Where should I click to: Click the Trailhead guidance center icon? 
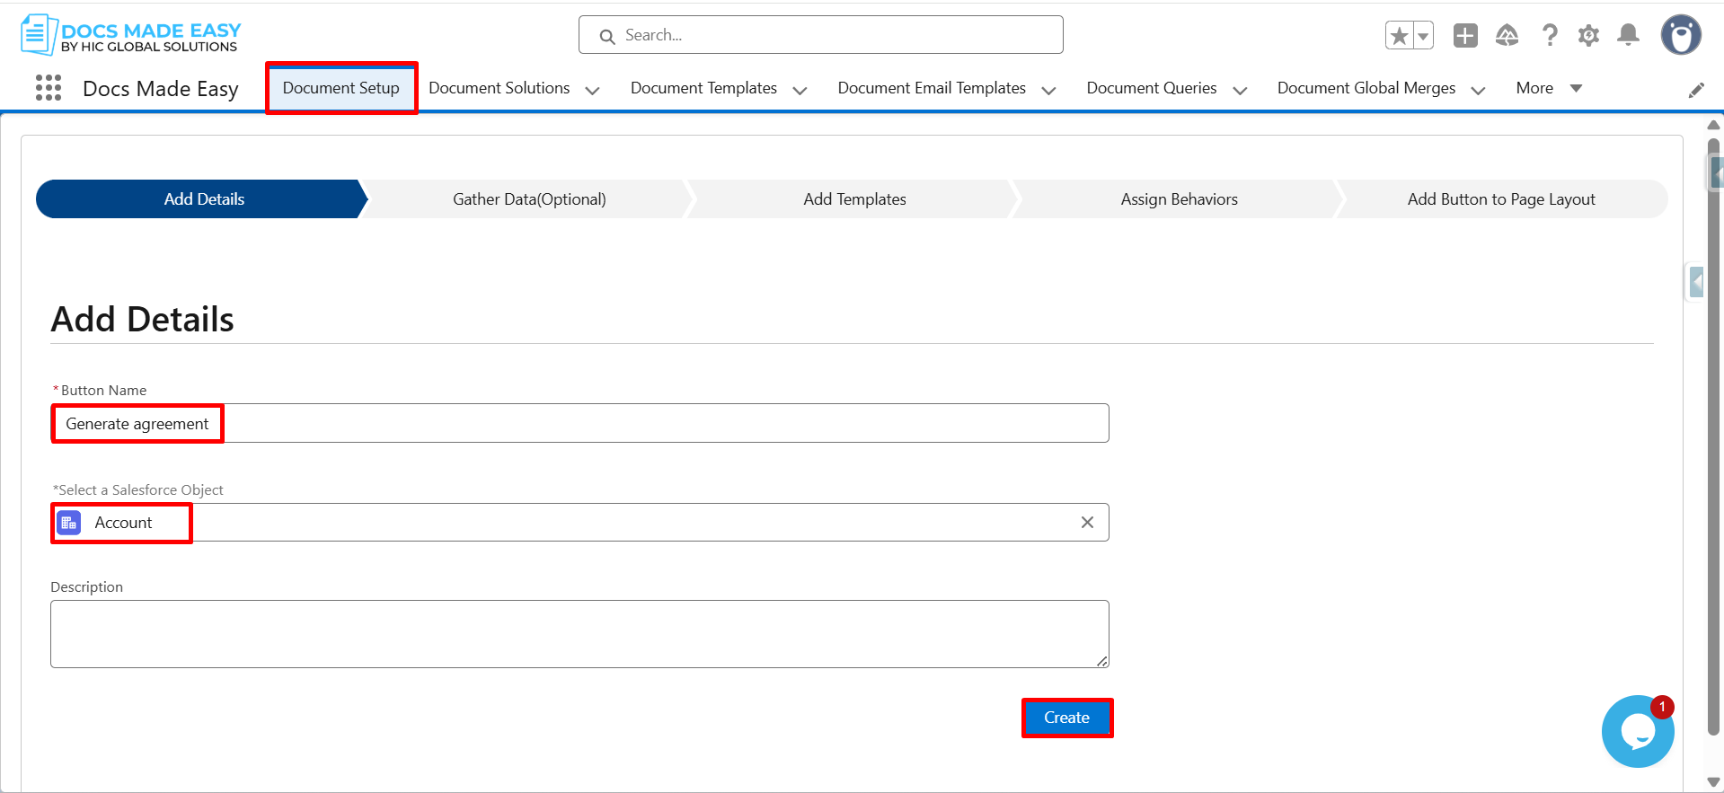1507,36
